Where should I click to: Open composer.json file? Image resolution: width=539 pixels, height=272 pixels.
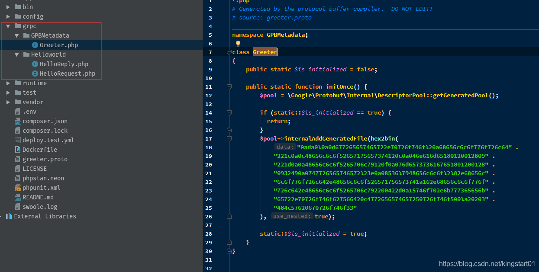(x=45, y=121)
